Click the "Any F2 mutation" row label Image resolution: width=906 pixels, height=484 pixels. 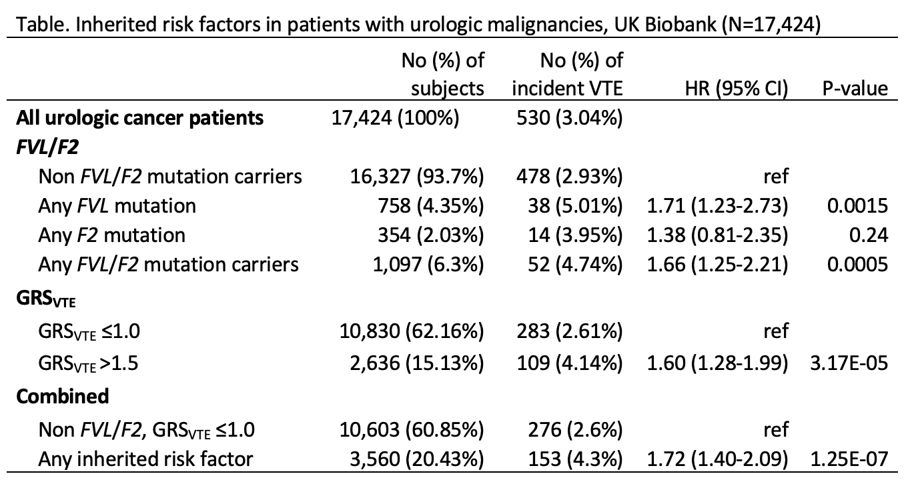(112, 235)
